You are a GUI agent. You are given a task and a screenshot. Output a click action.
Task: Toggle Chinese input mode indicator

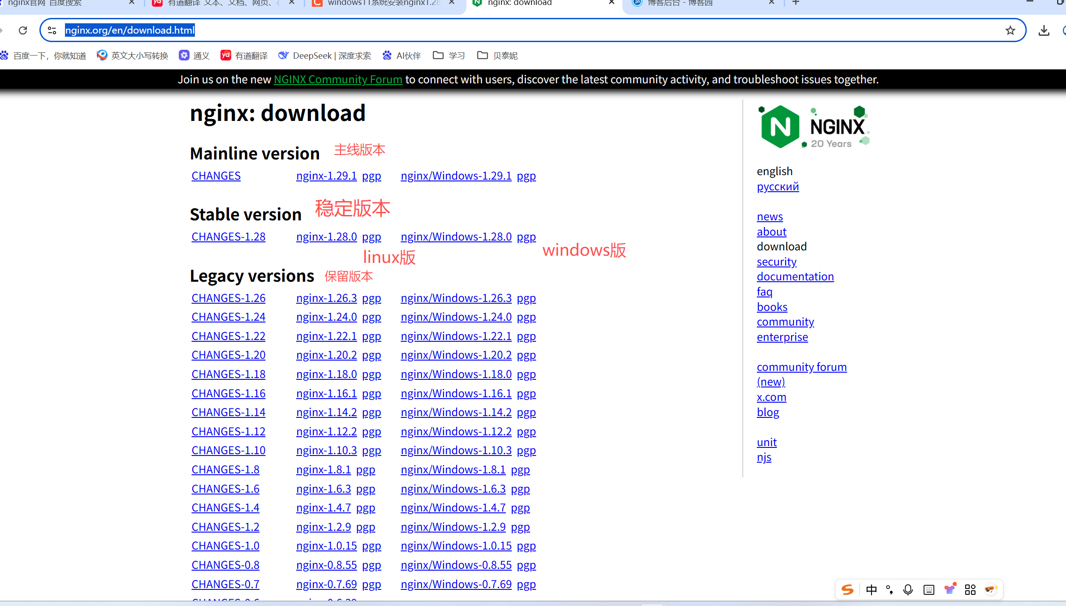871,589
